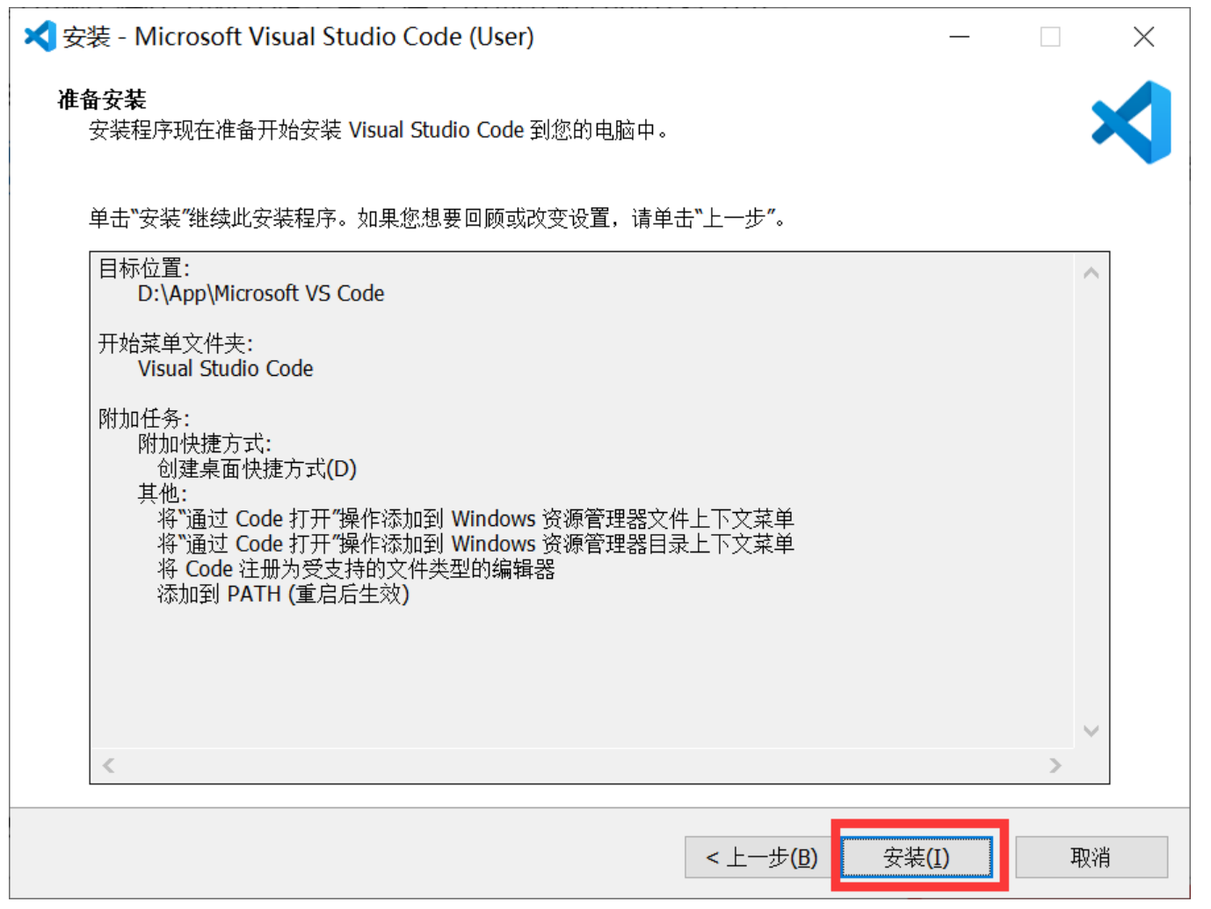
Task: Click summary box scroll up arrow
Action: point(1091,273)
